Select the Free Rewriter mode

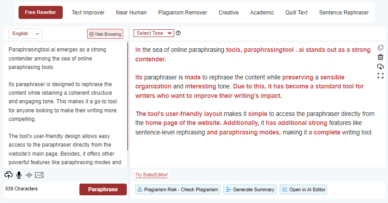41,12
